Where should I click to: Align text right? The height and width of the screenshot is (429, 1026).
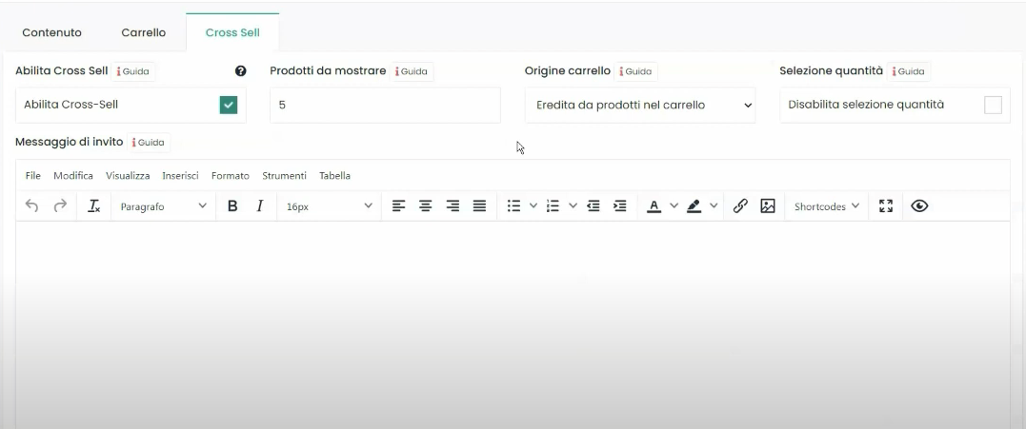(x=453, y=206)
